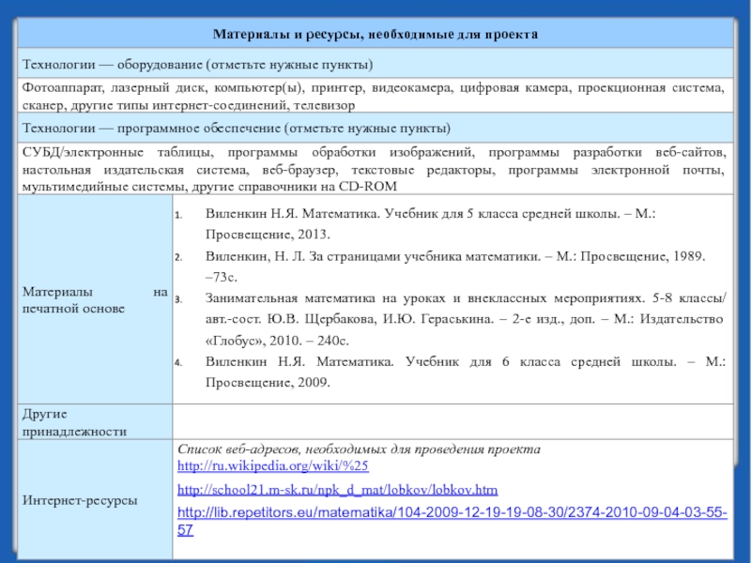The image size is (751, 563).
Task: Click 'Список веб-адресов, необходимых для проведения проекта'
Action: (x=359, y=449)
